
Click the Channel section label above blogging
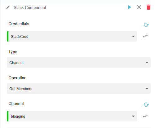pyautogui.click(x=16, y=103)
